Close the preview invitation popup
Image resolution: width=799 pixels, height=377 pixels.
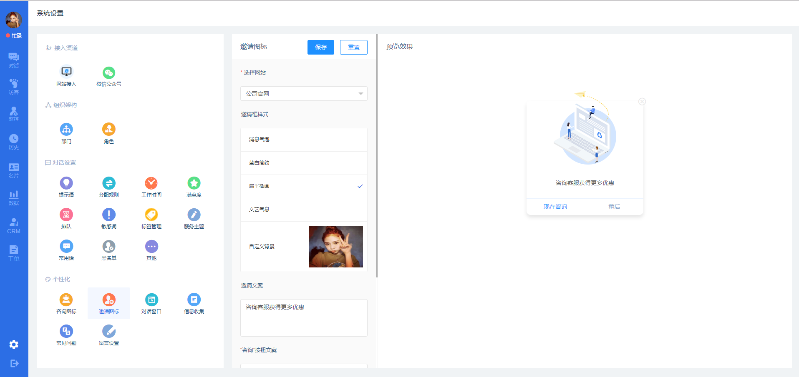click(x=642, y=102)
